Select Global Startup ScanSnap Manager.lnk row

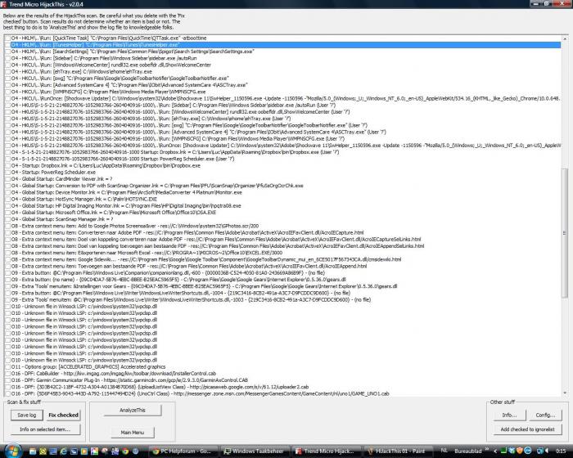point(61,219)
